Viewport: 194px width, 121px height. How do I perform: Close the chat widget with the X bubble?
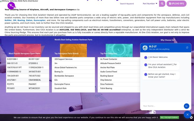coord(188,115)
